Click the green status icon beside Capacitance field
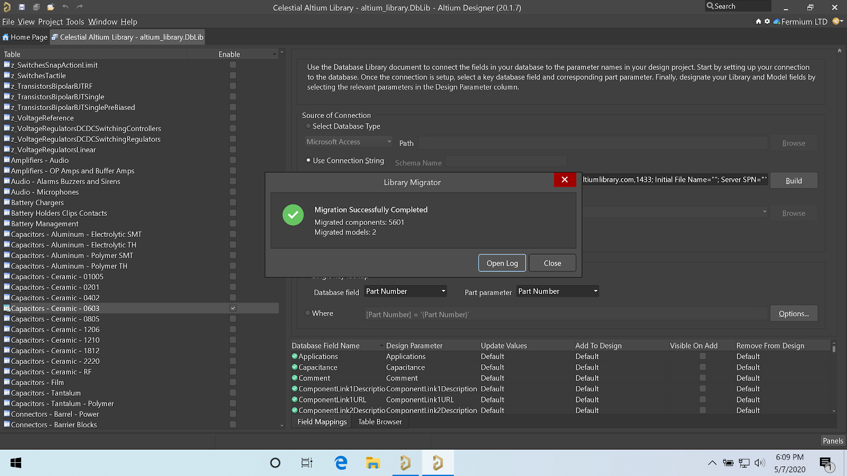 pyautogui.click(x=295, y=367)
